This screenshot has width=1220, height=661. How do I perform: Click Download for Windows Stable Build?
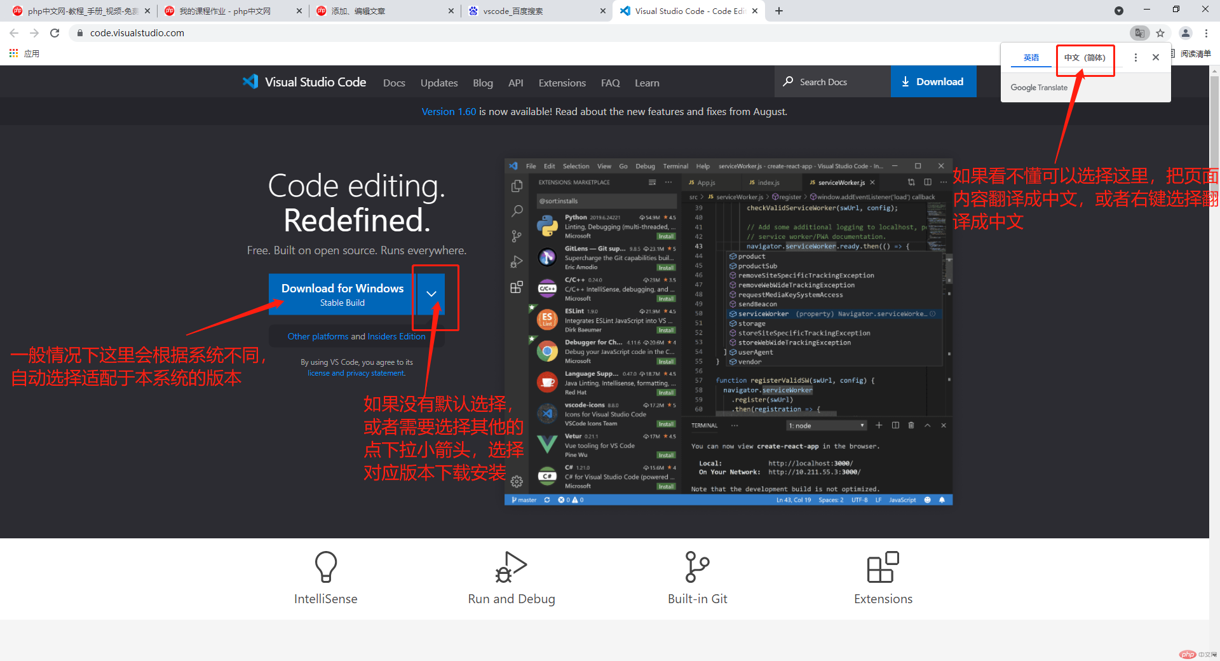(x=342, y=294)
